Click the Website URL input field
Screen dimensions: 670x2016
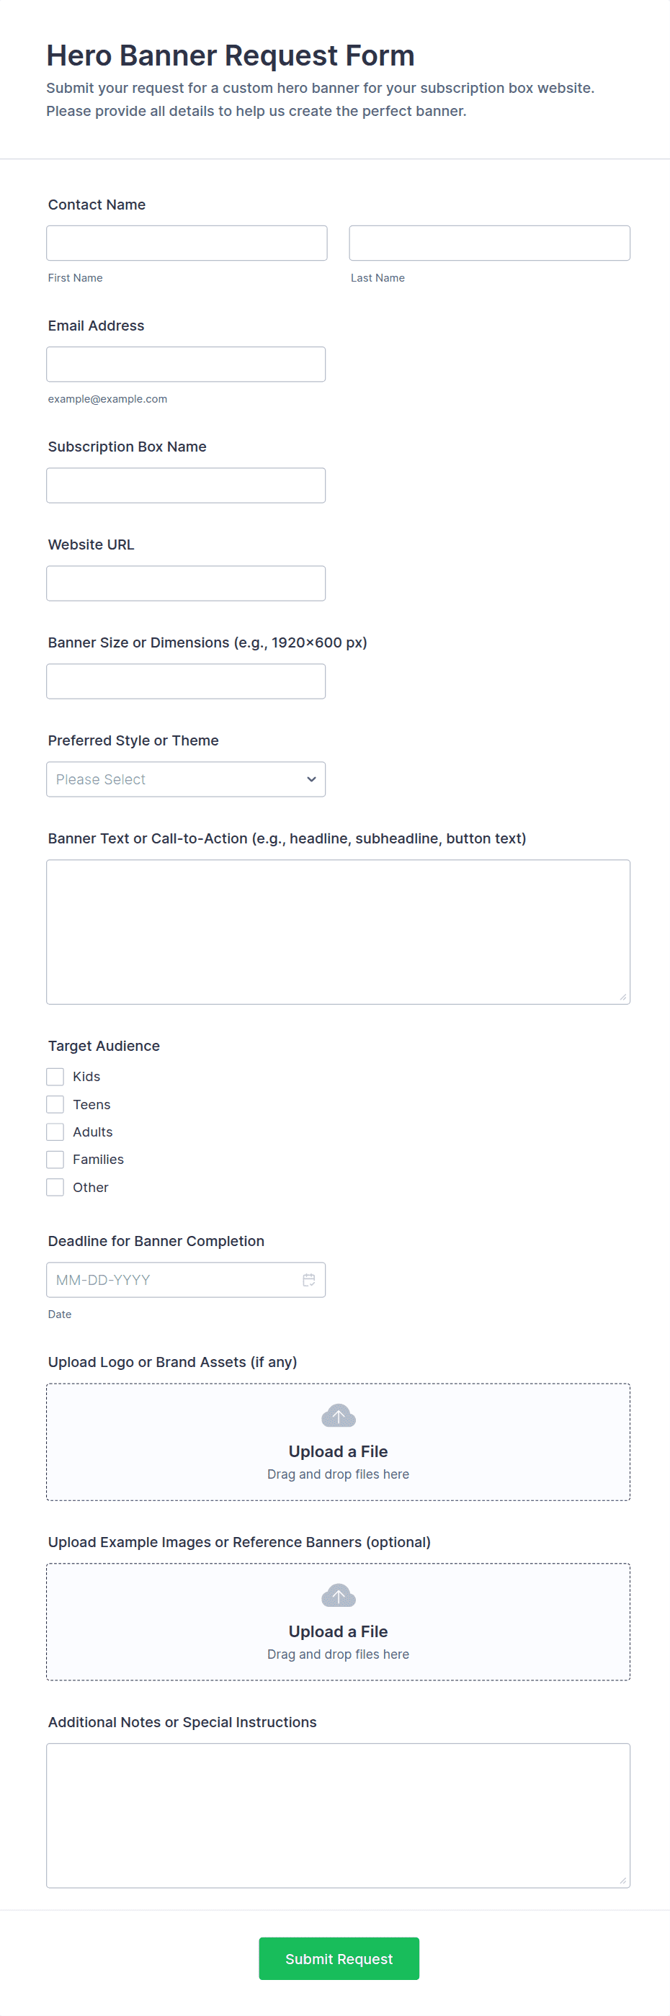185,583
